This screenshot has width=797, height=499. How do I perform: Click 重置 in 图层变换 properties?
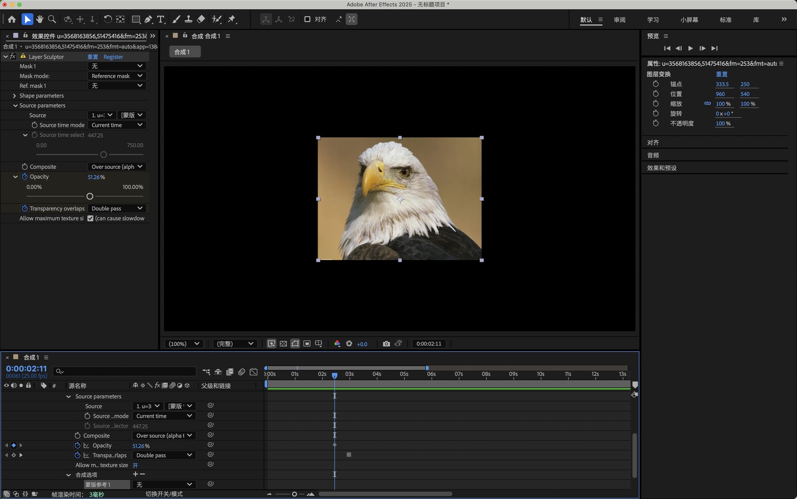pyautogui.click(x=721, y=74)
